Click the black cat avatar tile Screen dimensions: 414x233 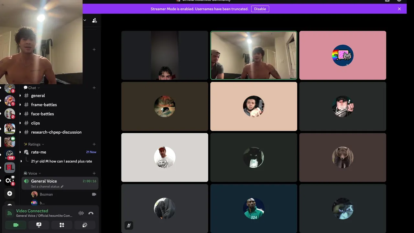click(x=254, y=158)
